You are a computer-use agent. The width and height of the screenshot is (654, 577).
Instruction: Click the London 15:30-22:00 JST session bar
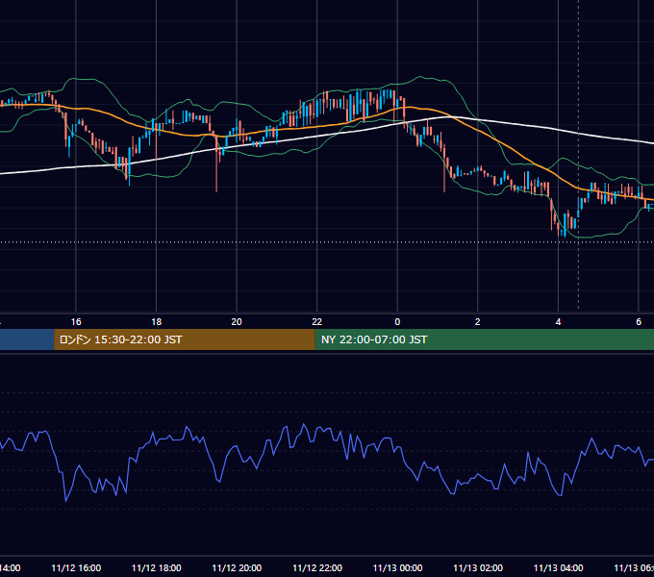pyautogui.click(x=185, y=339)
